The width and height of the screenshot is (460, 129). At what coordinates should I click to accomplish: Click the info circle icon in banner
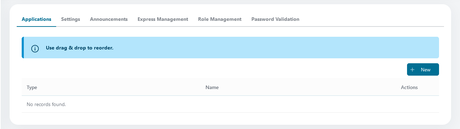coord(35,48)
